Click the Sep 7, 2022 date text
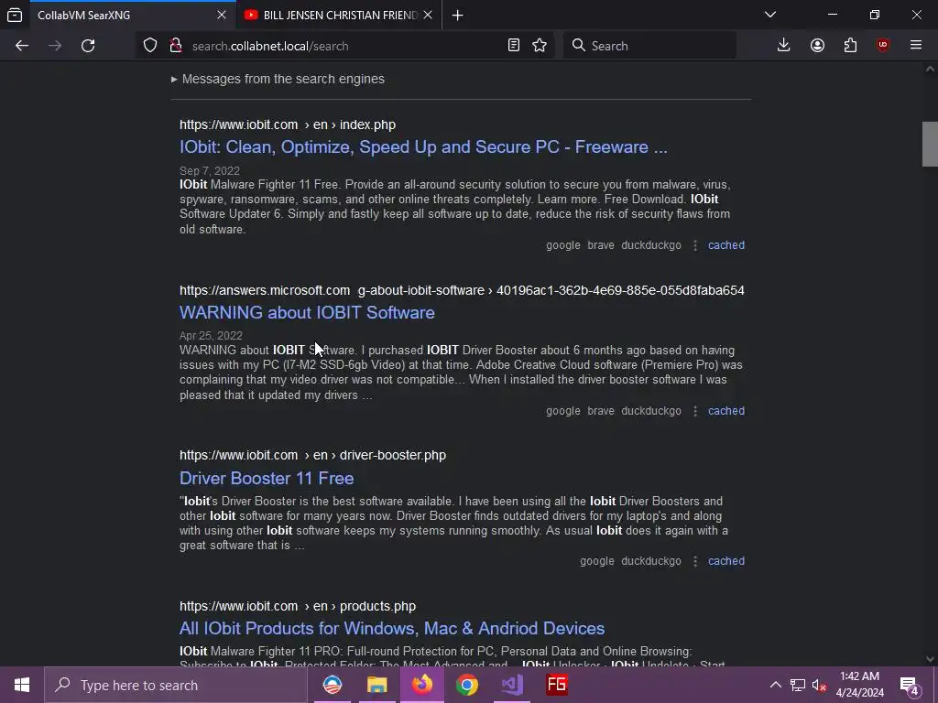Image resolution: width=938 pixels, height=703 pixels. [210, 171]
